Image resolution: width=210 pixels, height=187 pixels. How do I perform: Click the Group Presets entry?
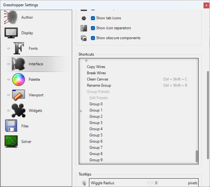[98, 92]
